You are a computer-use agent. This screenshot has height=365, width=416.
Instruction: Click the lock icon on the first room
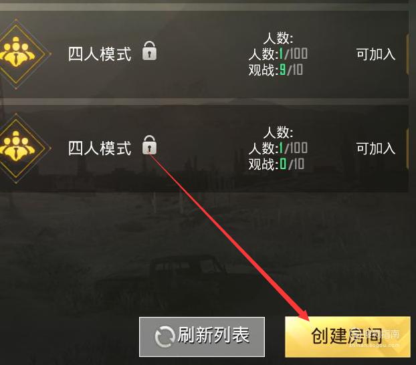point(149,51)
